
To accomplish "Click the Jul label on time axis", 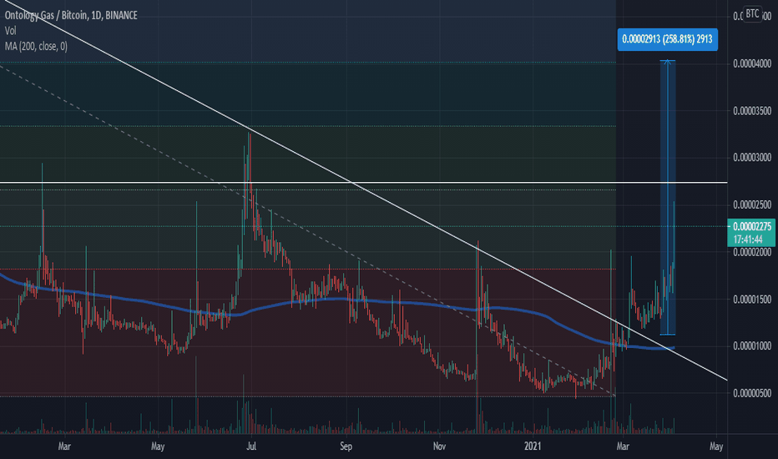I will pos(251,446).
